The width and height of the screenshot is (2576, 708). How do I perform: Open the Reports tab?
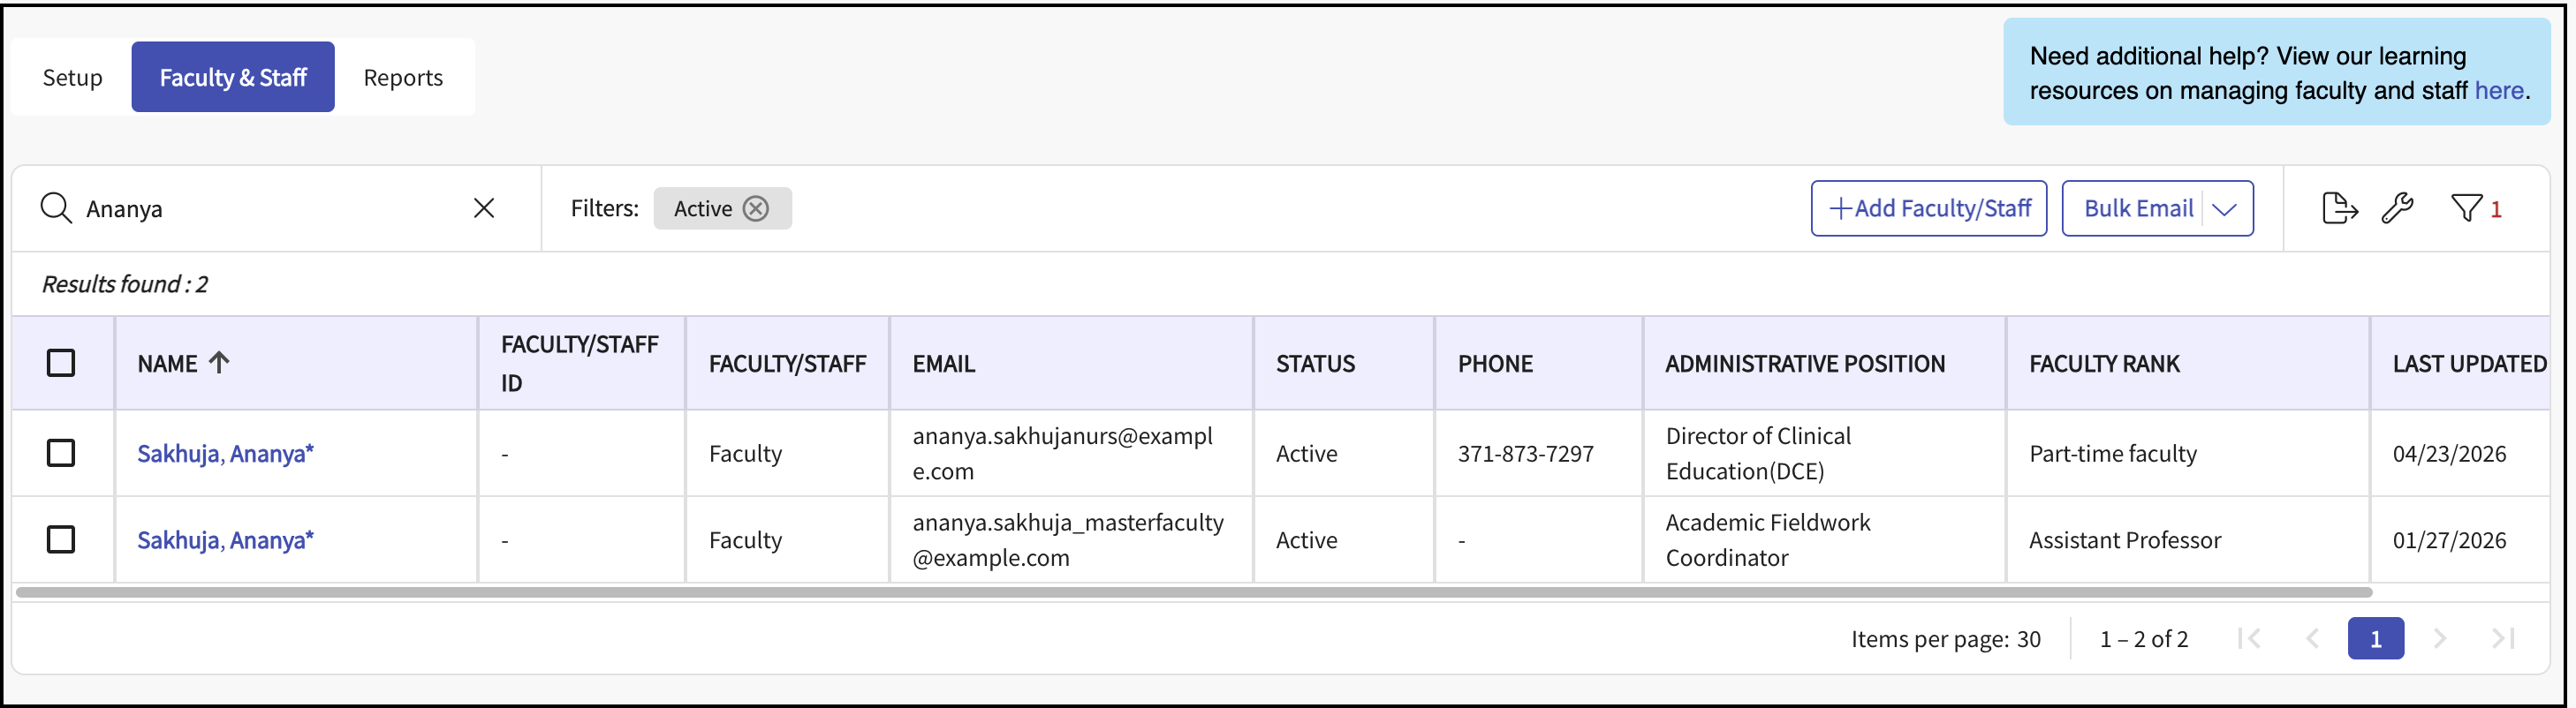tap(403, 77)
